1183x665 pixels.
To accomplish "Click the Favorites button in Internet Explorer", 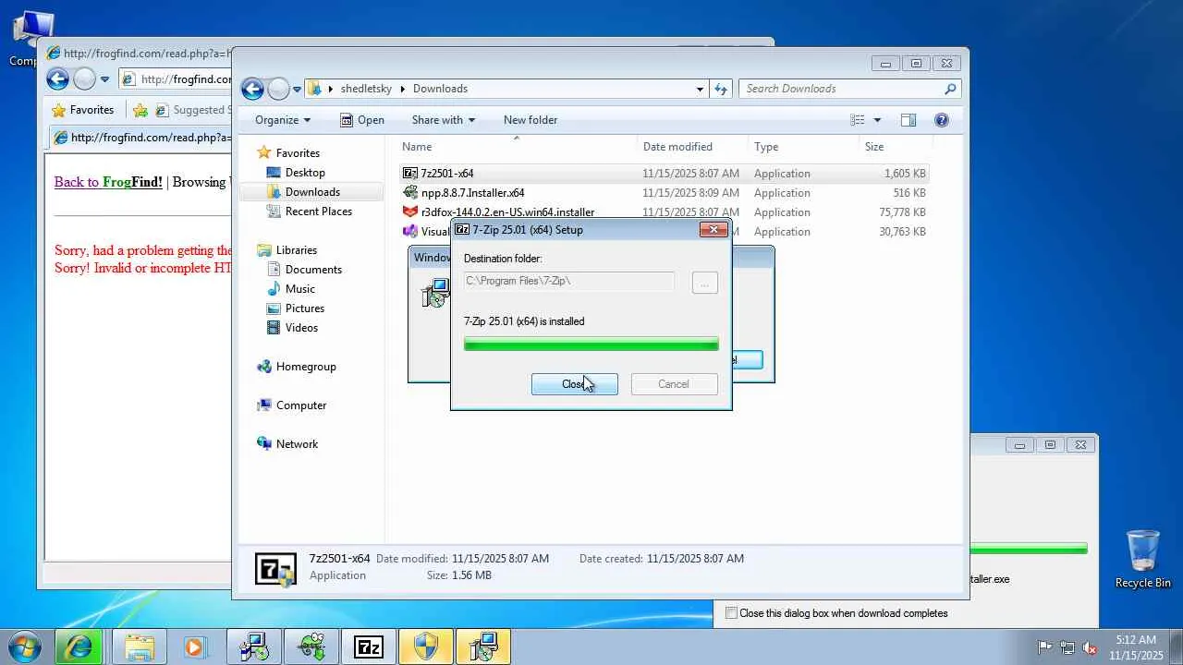I will 83,110.
